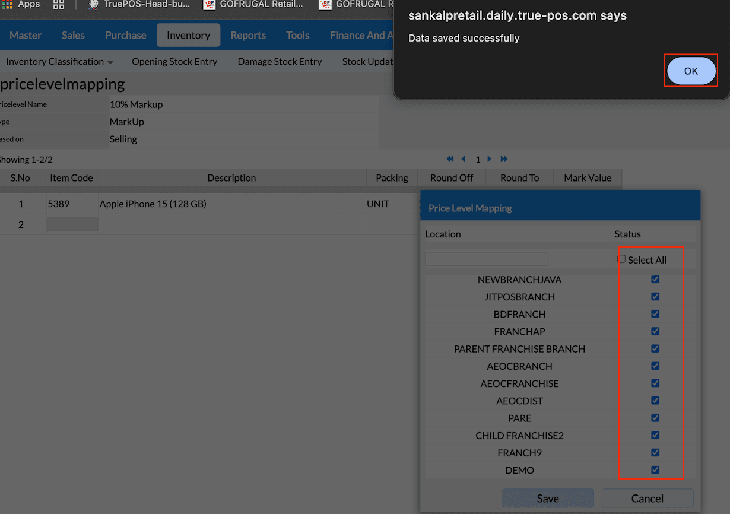Go to next page arrow
Viewport: 730px width, 514px height.
490,159
